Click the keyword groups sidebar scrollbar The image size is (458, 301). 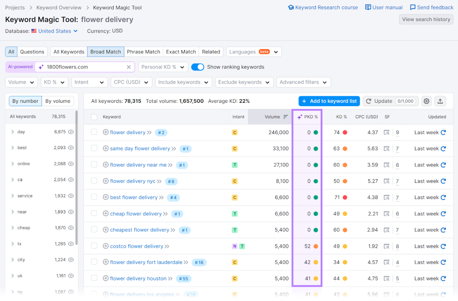76,178
